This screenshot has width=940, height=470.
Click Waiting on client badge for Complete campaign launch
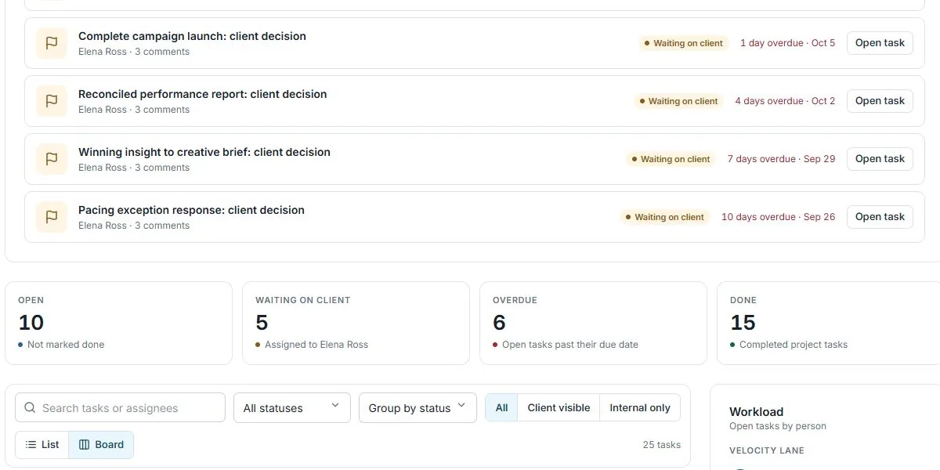[x=683, y=43]
